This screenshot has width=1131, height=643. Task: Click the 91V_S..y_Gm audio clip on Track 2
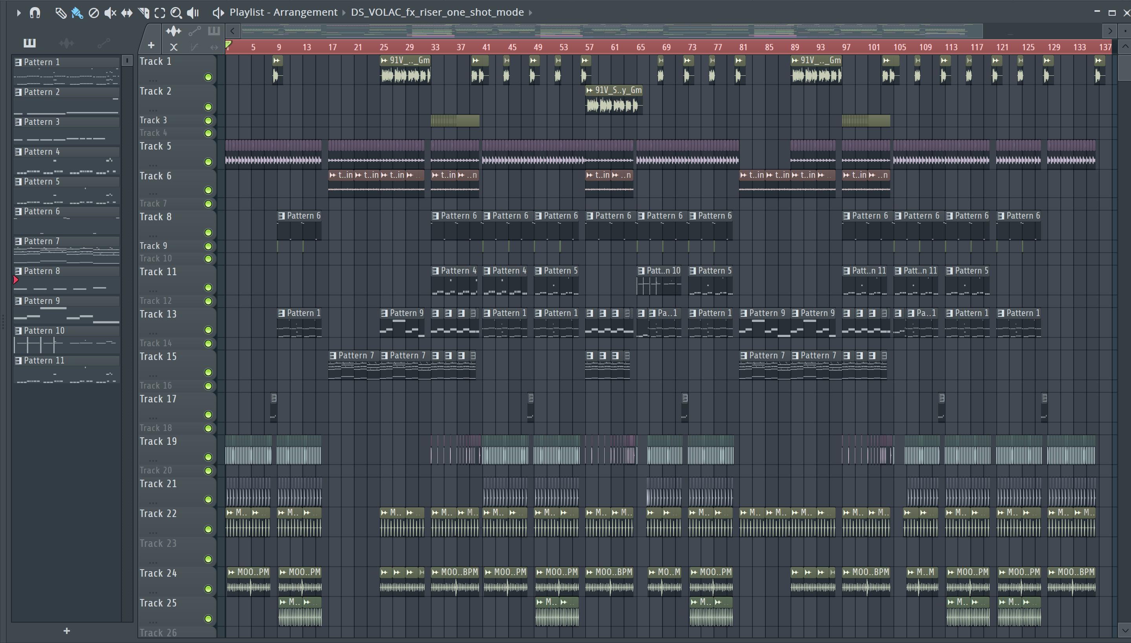(614, 99)
